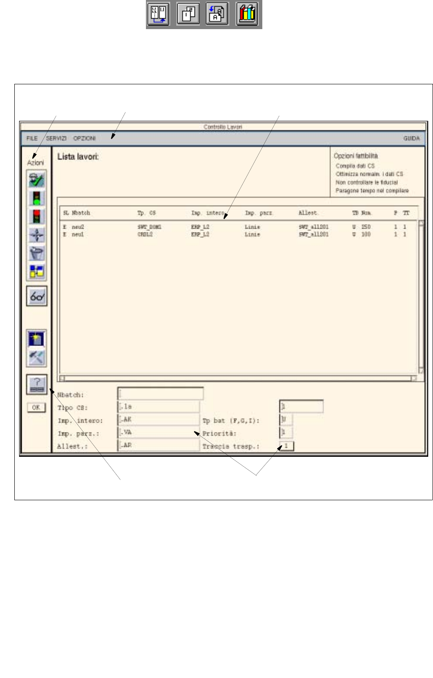Click the Nbatch input field
Viewport: 433px width, 678px height.
point(160,394)
